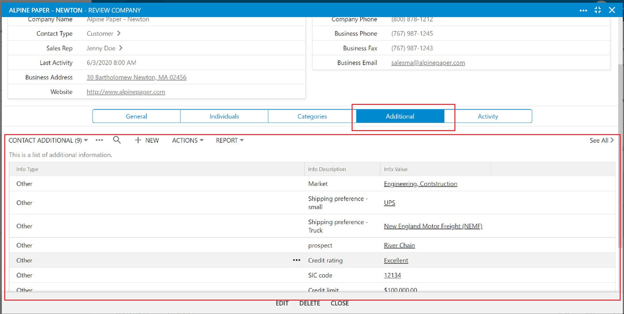Click the CLOSE button at the bottom
Screen dimensions: 624x314
(340, 303)
